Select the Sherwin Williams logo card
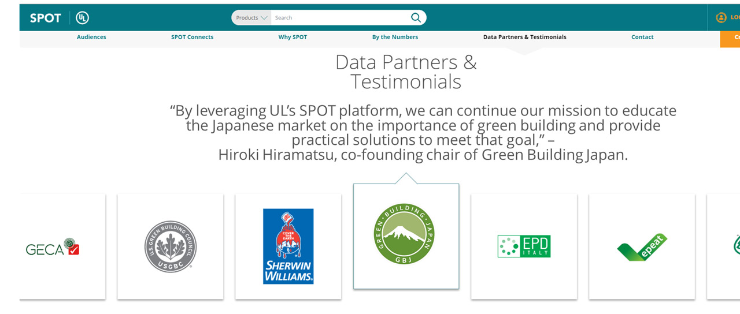 [288, 246]
